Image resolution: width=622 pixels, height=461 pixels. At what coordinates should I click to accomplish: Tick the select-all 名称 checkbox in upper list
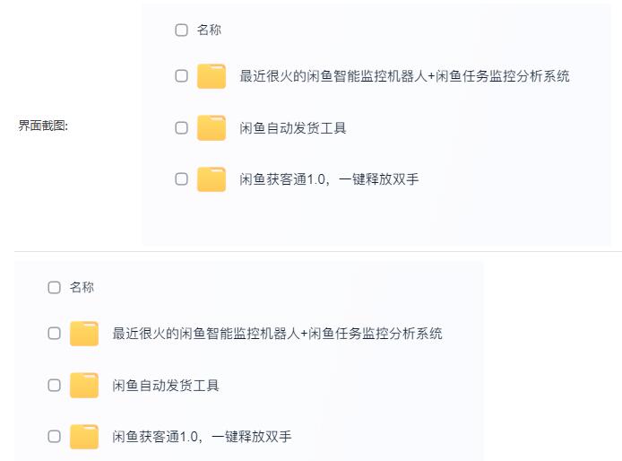click(182, 30)
